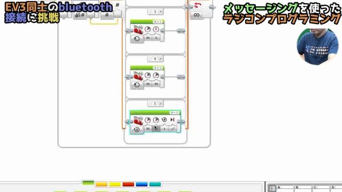The width and height of the screenshot is (342, 192).
Task: Edit the case value 5 label
Action: pyautogui.click(x=155, y=103)
